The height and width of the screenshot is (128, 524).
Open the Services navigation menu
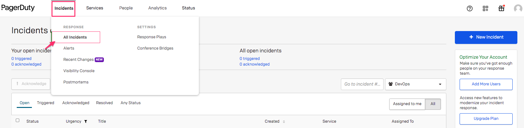(95, 8)
